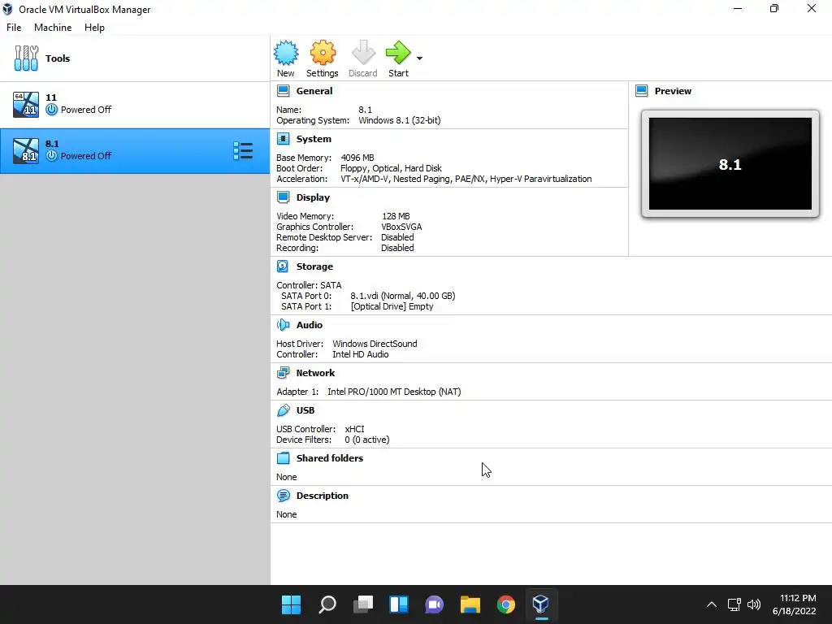Click the '4096 MB' base memory value
This screenshot has height=624, width=832.
[357, 158]
